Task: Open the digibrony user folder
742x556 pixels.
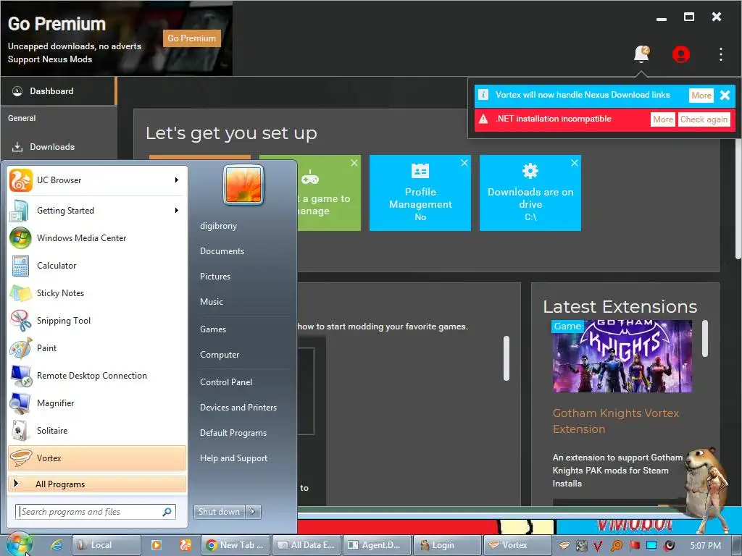Action: click(218, 226)
